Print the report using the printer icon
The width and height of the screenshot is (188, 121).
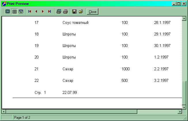click(65, 12)
